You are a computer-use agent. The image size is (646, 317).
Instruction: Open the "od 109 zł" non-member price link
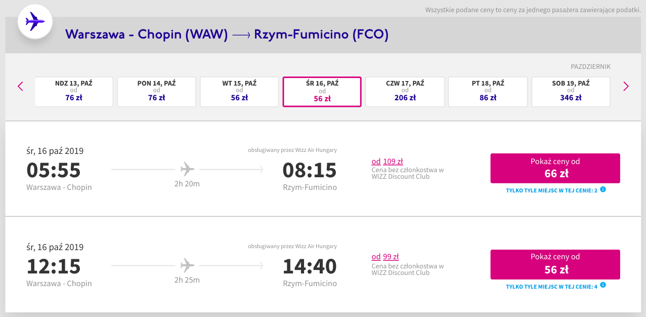(x=387, y=162)
